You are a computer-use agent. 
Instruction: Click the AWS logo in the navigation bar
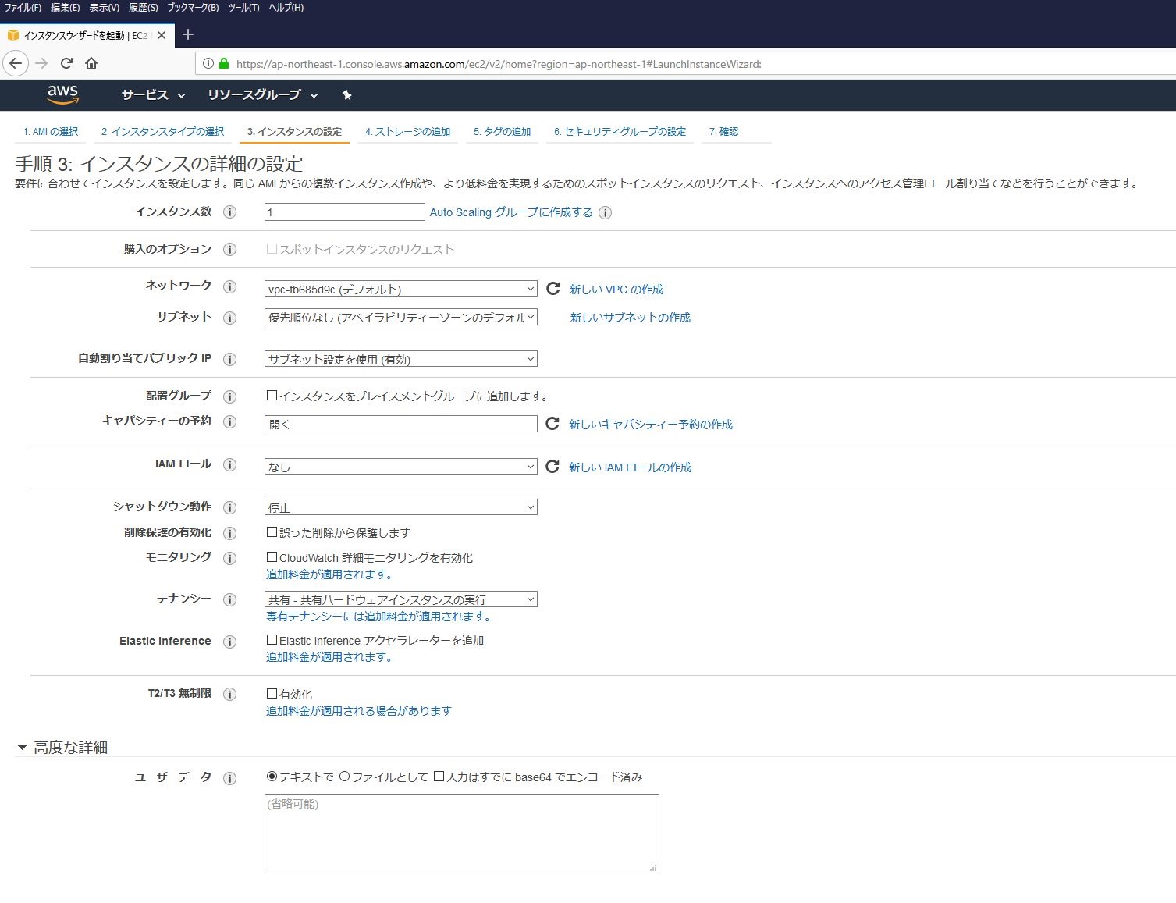point(62,94)
